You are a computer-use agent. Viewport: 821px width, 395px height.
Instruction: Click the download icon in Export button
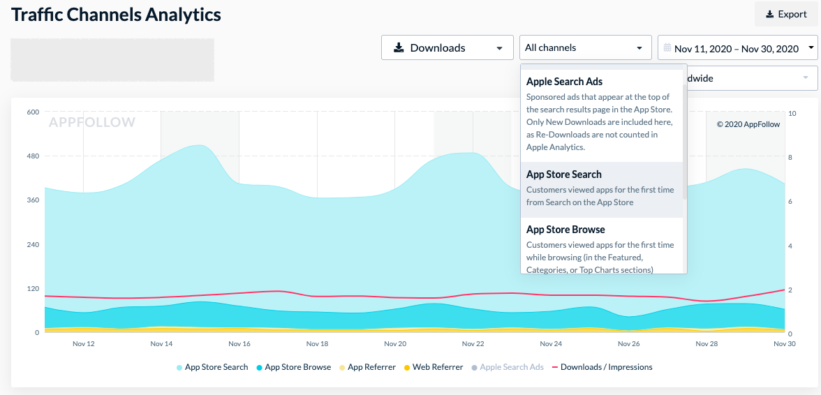pyautogui.click(x=769, y=15)
